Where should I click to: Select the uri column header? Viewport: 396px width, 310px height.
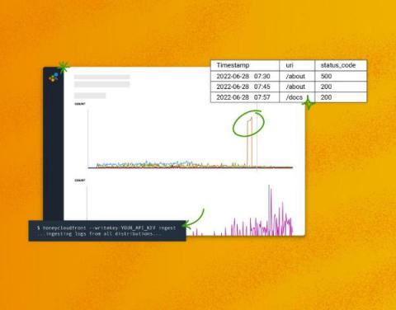pos(297,65)
